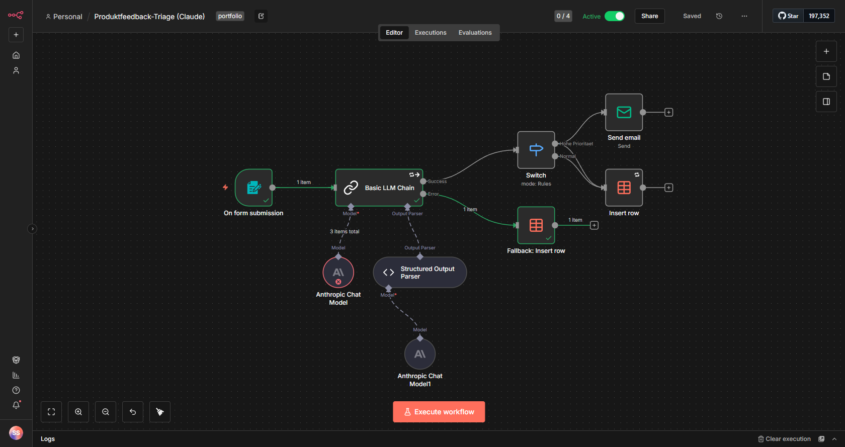This screenshot has width=845, height=447.
Task: Open the Insights chart icon in sidebar
Action: coord(16,375)
